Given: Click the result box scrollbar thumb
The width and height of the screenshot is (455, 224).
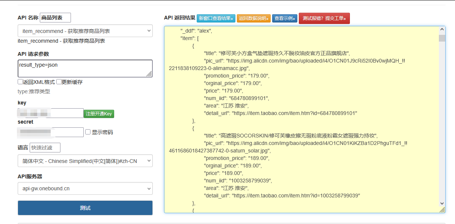Looking at the screenshot, I should coord(442,38).
